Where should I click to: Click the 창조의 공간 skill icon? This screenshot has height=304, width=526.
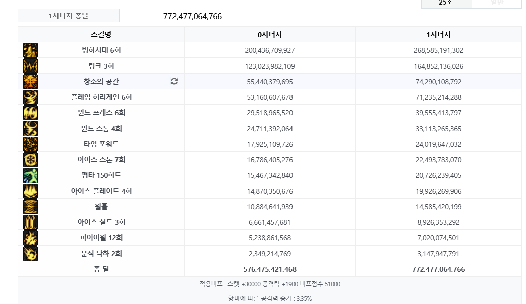30,82
